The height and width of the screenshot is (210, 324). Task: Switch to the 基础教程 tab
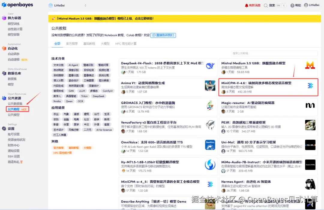(89, 44)
